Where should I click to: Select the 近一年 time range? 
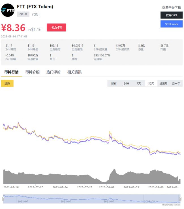click(x=176, y=83)
